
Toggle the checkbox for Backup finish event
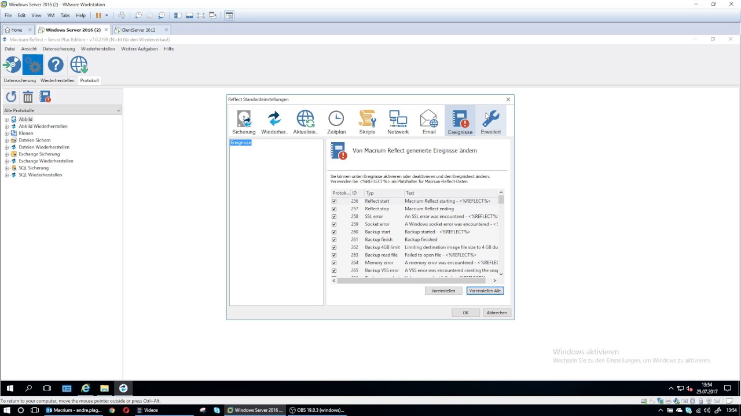334,240
